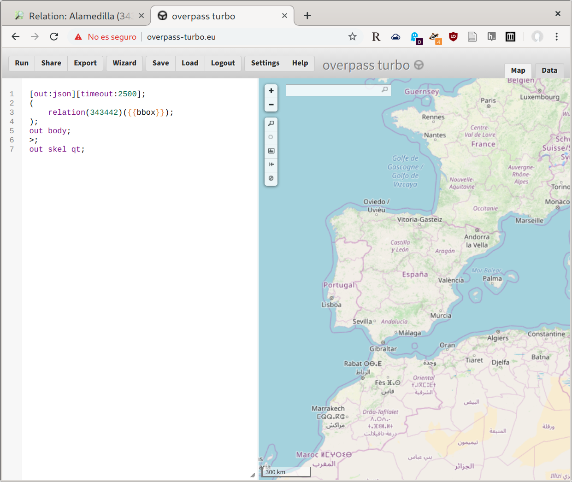572x482 pixels.
Task: Open Ghostery extension with 0 badge
Action: pyautogui.click(x=415, y=38)
